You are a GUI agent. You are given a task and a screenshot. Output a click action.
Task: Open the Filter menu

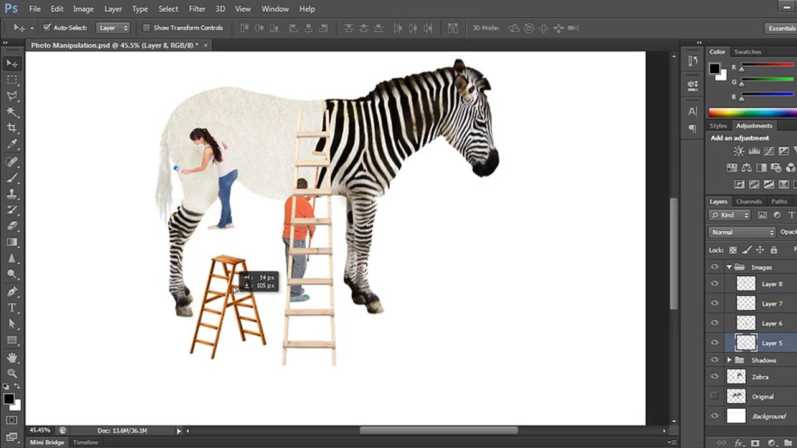tap(197, 9)
